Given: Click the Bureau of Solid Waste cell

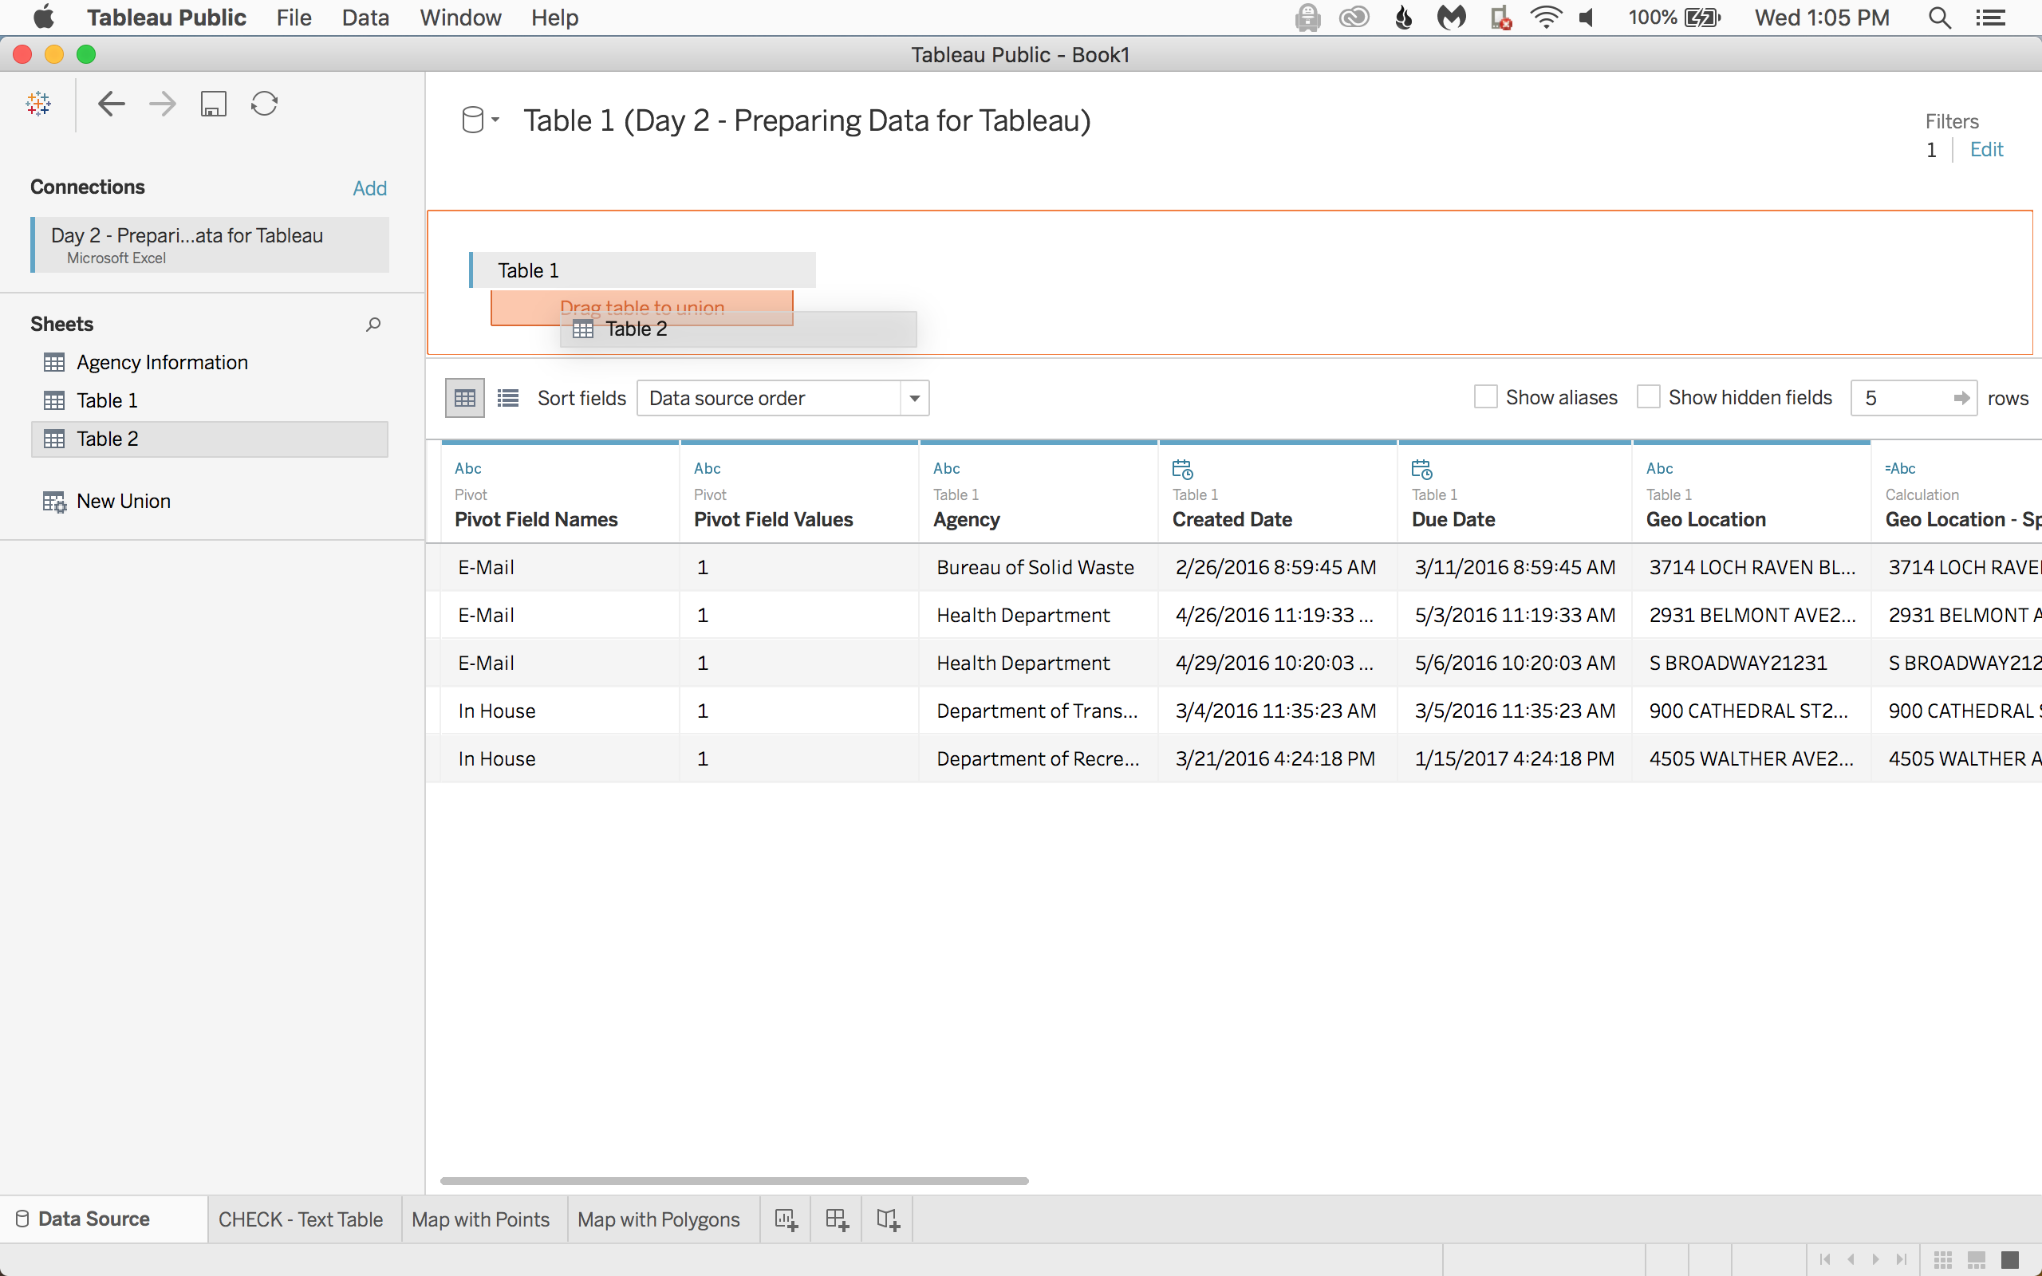Looking at the screenshot, I should click(x=1038, y=567).
